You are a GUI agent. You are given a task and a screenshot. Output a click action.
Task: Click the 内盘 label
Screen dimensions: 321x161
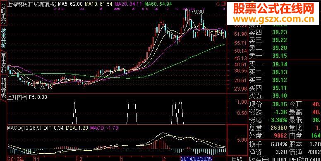click(x=295, y=135)
